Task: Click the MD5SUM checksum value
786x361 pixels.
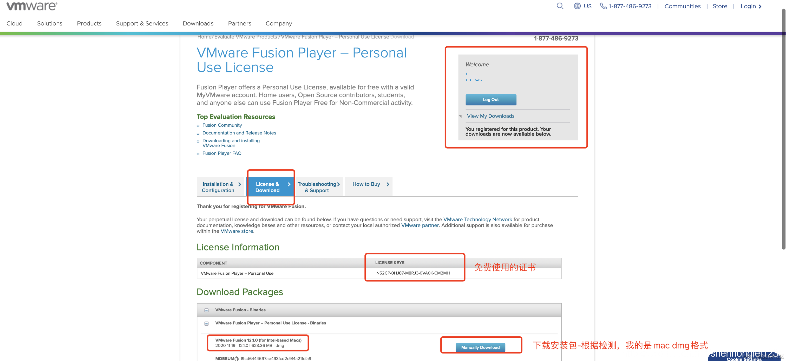Action: pos(276,358)
